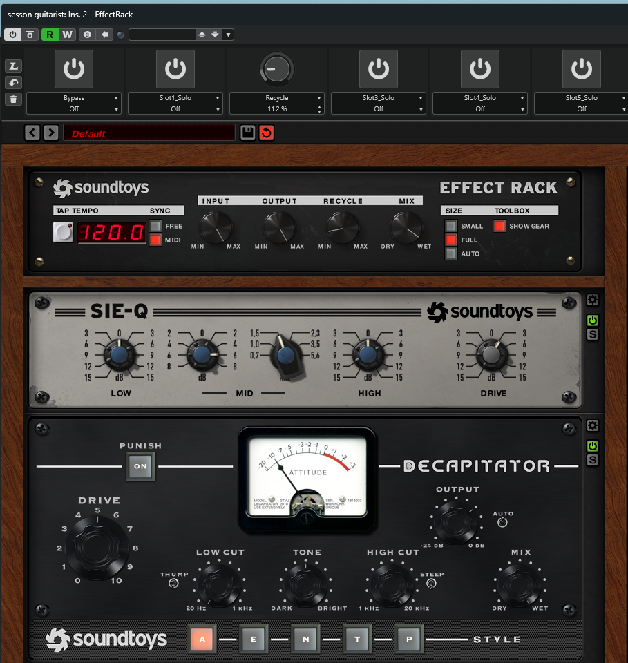Screen dimensions: 628x663
Task: Solo the Decapitator slot
Action: pyautogui.click(x=593, y=460)
